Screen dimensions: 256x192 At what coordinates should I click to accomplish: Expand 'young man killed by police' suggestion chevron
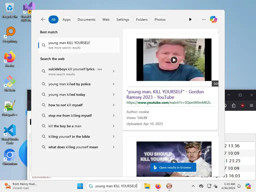[x=113, y=84]
